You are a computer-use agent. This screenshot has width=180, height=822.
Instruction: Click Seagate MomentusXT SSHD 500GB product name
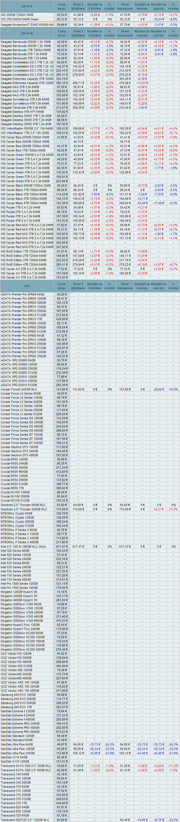[x=27, y=25]
